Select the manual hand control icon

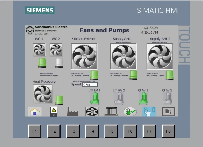149,112
